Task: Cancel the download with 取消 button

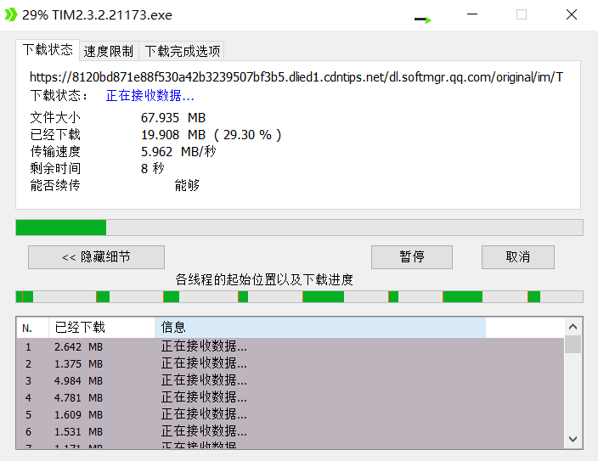Action: tap(518, 257)
